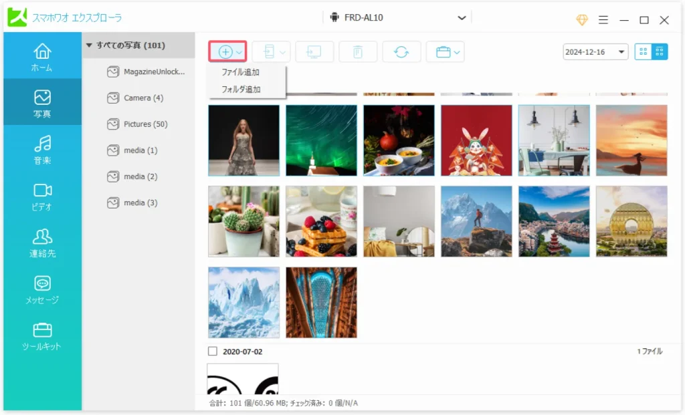
Task: Open the 2024-12-16 date dropdown
Action: click(595, 52)
